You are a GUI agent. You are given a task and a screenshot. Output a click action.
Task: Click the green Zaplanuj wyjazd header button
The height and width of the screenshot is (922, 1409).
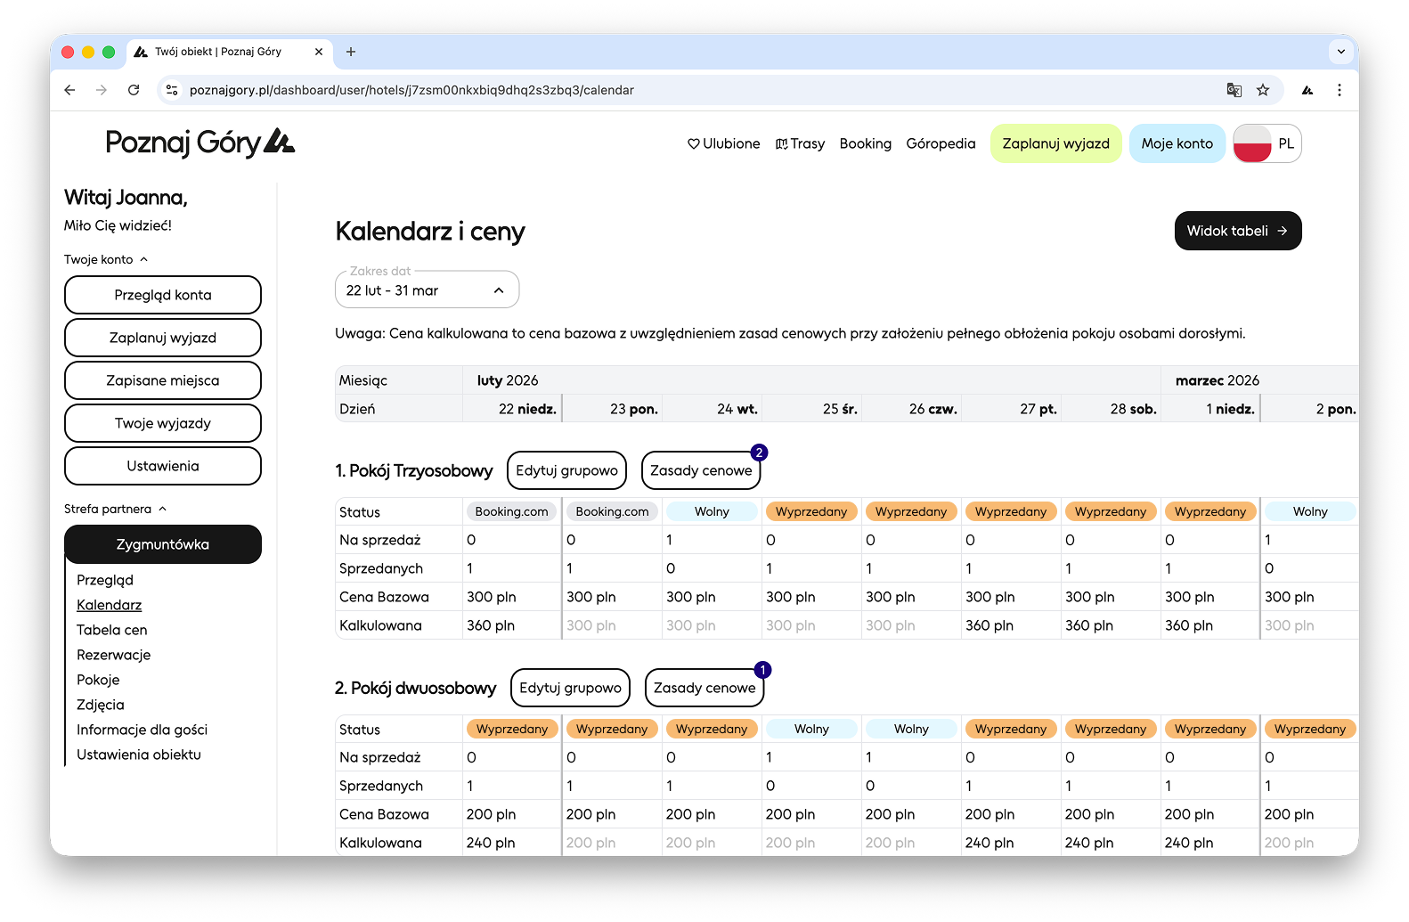[x=1056, y=143]
